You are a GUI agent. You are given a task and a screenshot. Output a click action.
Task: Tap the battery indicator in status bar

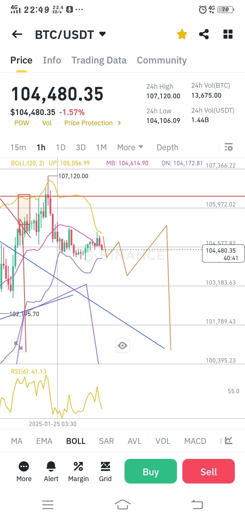(225, 10)
